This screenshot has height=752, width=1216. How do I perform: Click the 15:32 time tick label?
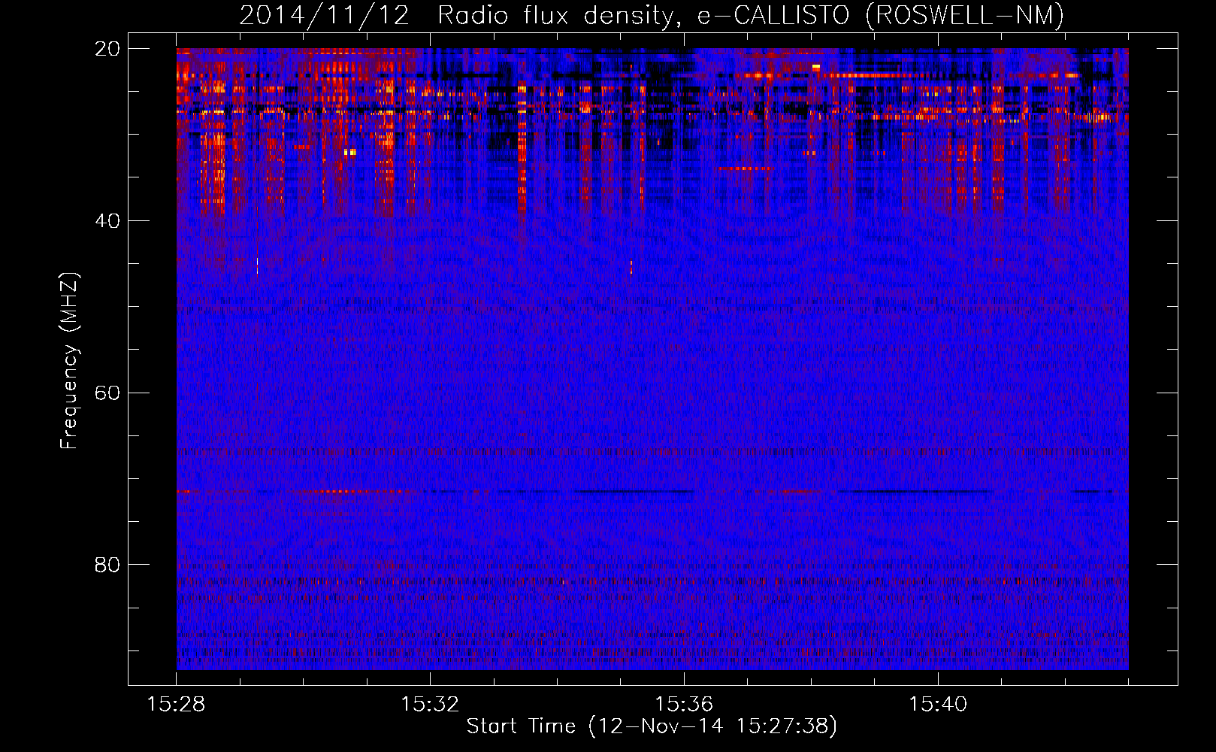[430, 705]
